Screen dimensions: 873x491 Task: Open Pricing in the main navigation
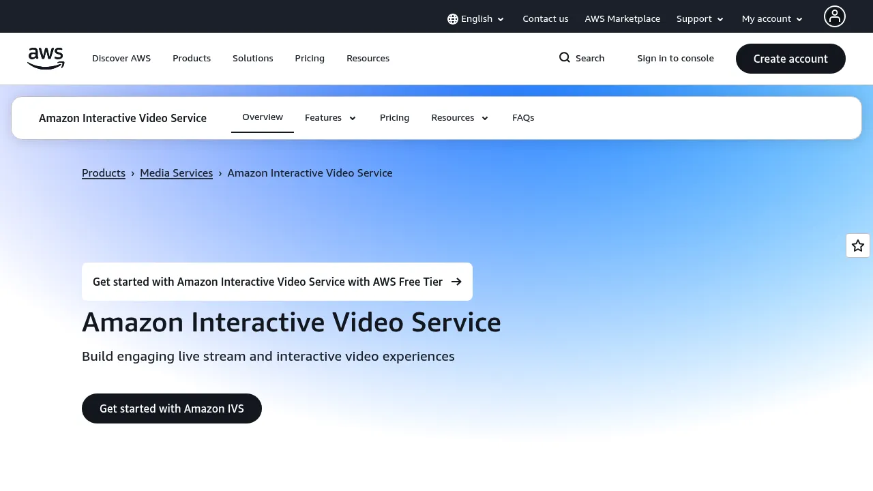pos(310,59)
